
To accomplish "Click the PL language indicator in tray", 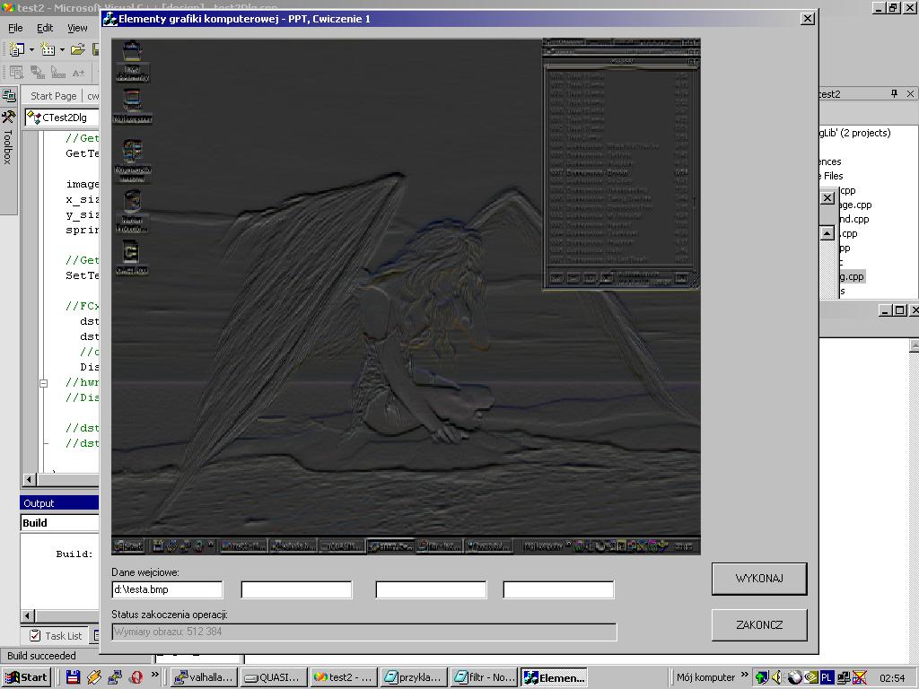I will [826, 677].
